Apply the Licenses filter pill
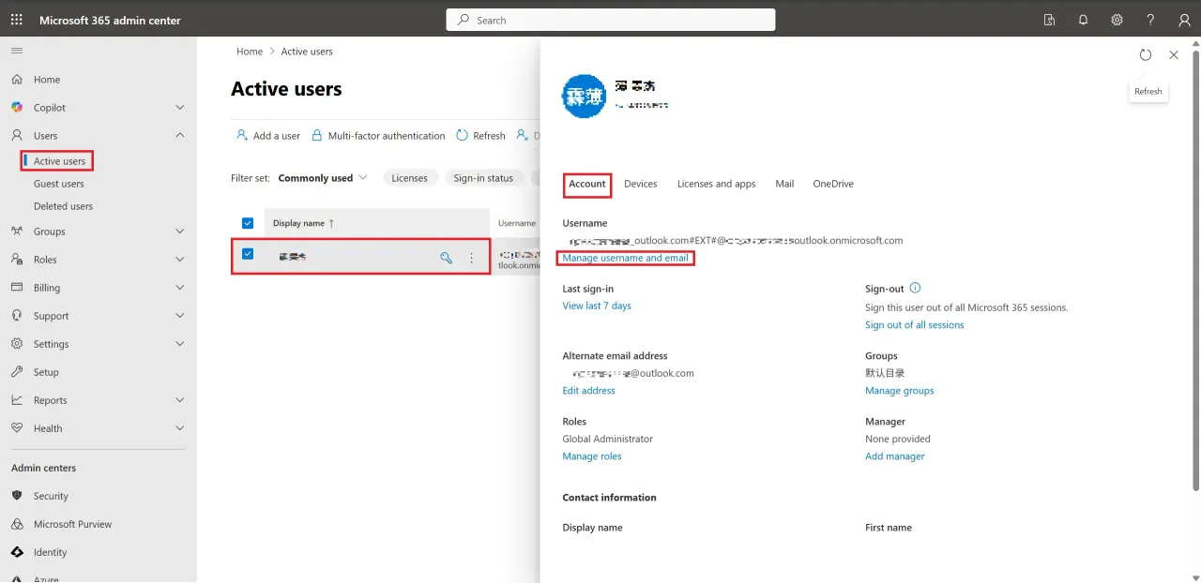The height and width of the screenshot is (583, 1201). 409,178
